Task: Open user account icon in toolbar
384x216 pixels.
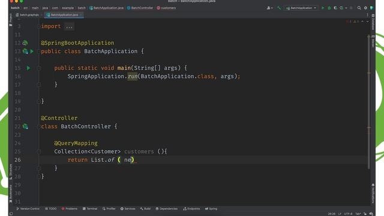Action: 269,8
